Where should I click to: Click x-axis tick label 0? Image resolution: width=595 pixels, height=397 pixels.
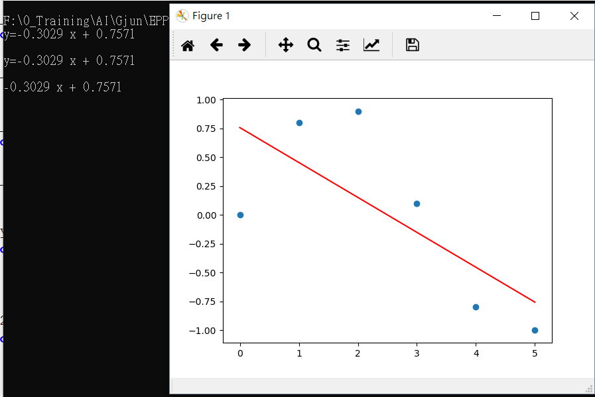click(x=240, y=353)
